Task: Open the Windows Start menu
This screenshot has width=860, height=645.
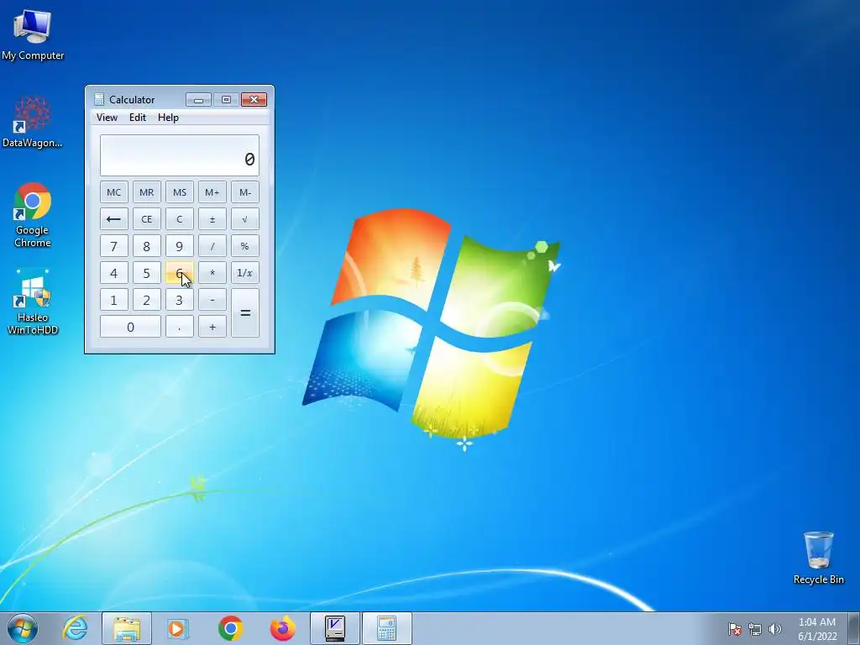Action: click(23, 628)
